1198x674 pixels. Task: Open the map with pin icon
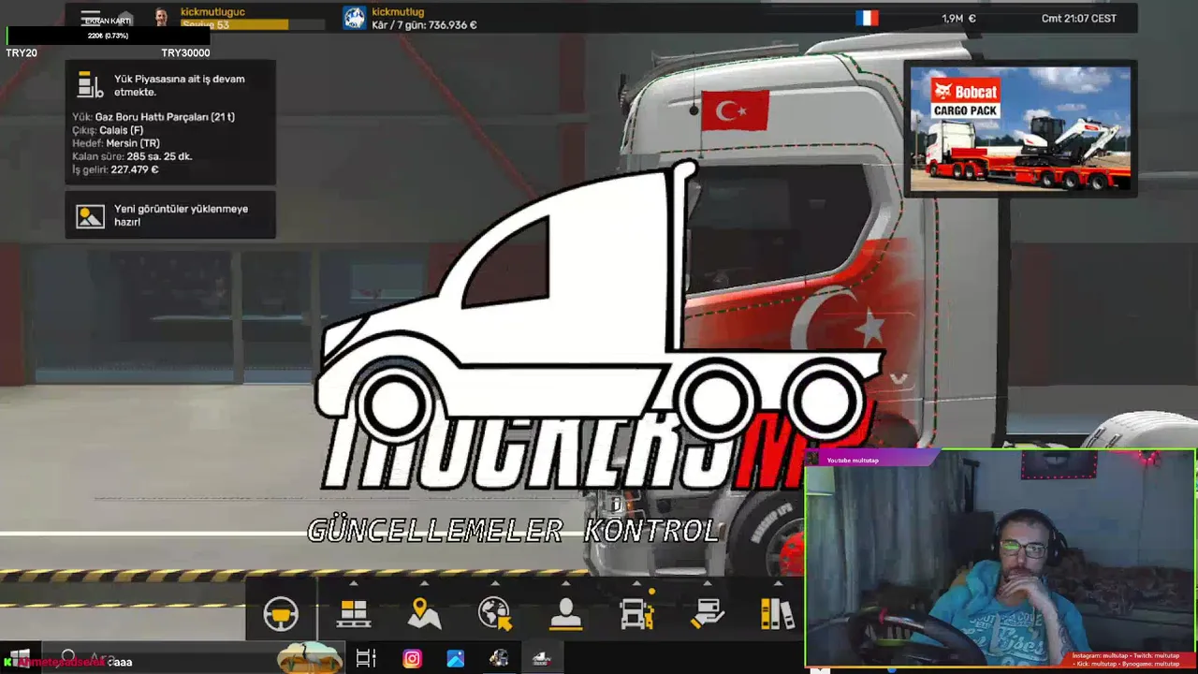(424, 614)
